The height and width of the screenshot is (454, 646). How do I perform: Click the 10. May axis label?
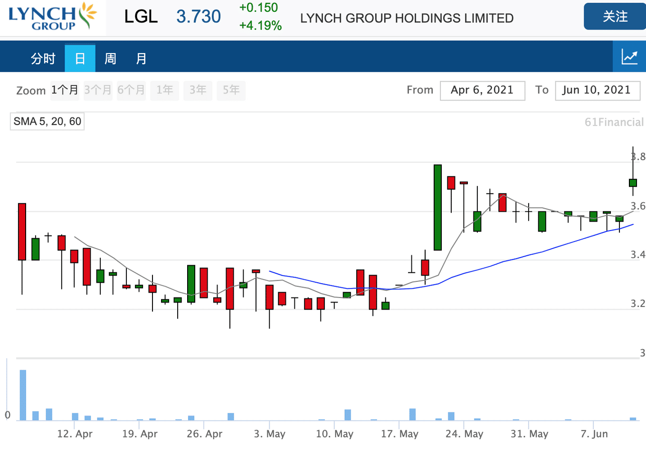coord(335,434)
